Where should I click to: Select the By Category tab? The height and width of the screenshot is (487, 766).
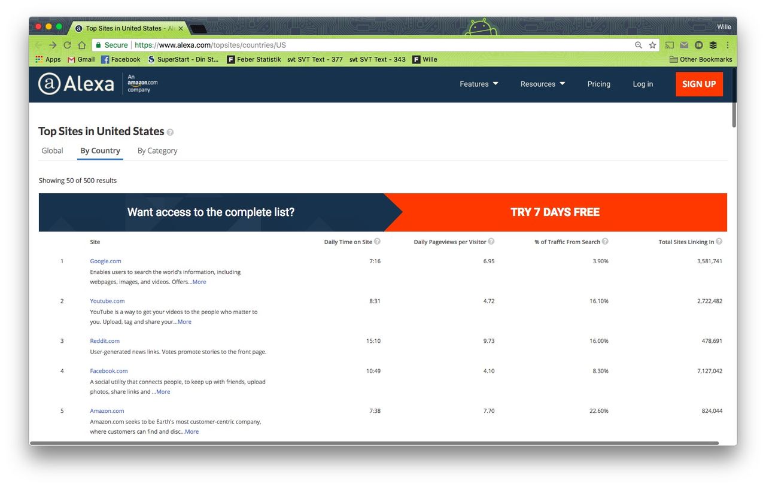157,151
